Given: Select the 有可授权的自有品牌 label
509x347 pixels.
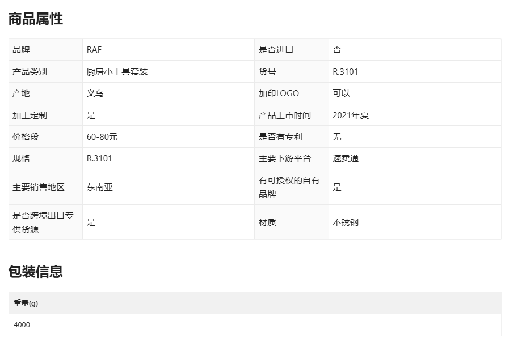Looking at the screenshot, I should [x=289, y=187].
